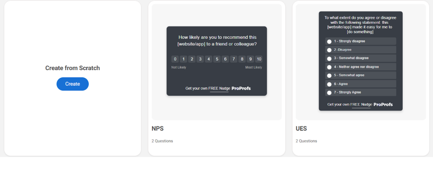Click 'FREE Nudge' link in NPS preview
This screenshot has width=433, height=173.
pos(219,88)
